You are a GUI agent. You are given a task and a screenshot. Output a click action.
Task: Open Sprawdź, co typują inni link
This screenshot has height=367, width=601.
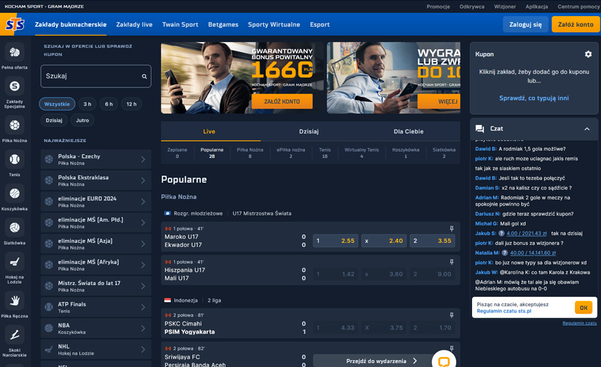(534, 98)
